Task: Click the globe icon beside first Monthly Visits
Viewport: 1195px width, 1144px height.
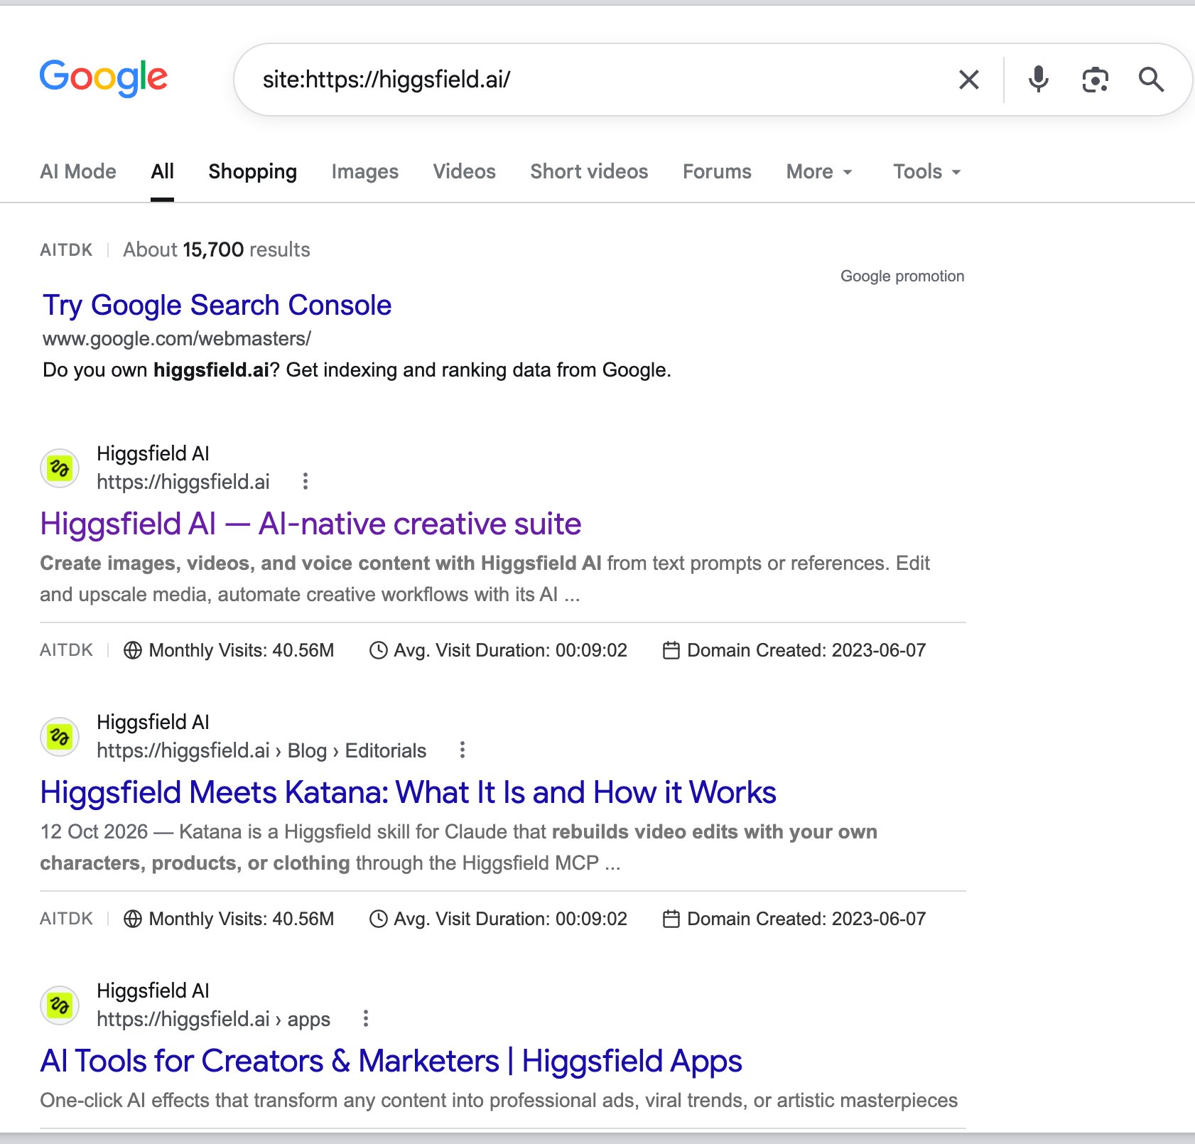Action: tap(133, 650)
